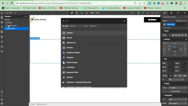The width and height of the screenshot is (188, 106).
Task: Select the Elements tab in quick find
Action: pyautogui.click(x=73, y=26)
